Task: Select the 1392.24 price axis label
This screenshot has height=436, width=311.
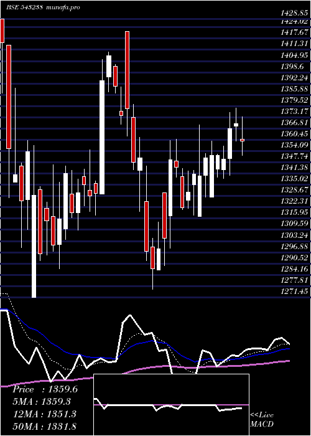Action: 294,78
